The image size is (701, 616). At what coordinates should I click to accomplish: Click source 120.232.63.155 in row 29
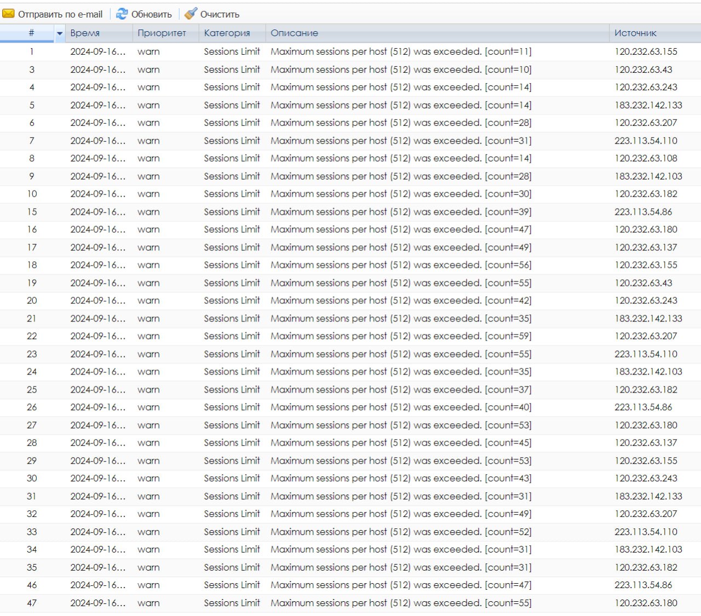coord(646,461)
